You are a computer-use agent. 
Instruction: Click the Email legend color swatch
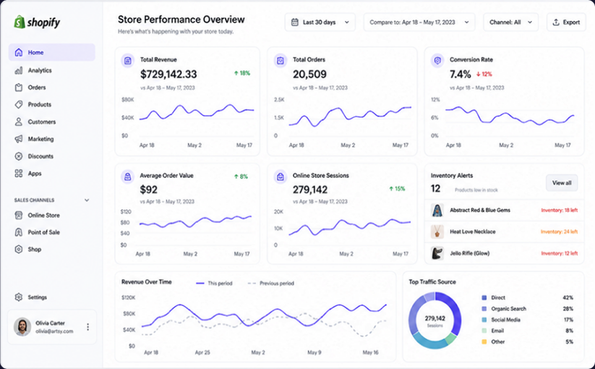coord(484,331)
